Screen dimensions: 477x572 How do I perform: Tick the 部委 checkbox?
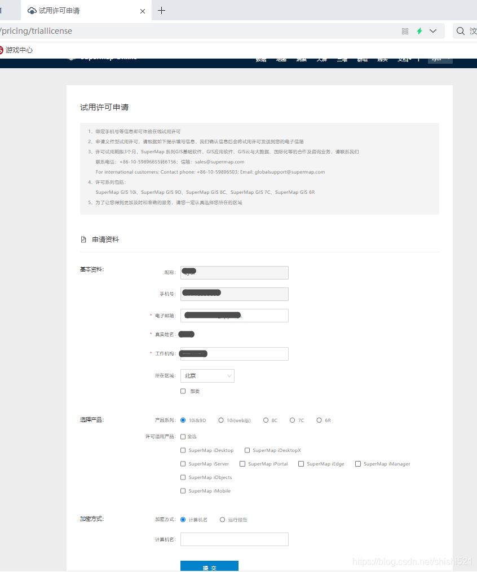pos(183,391)
